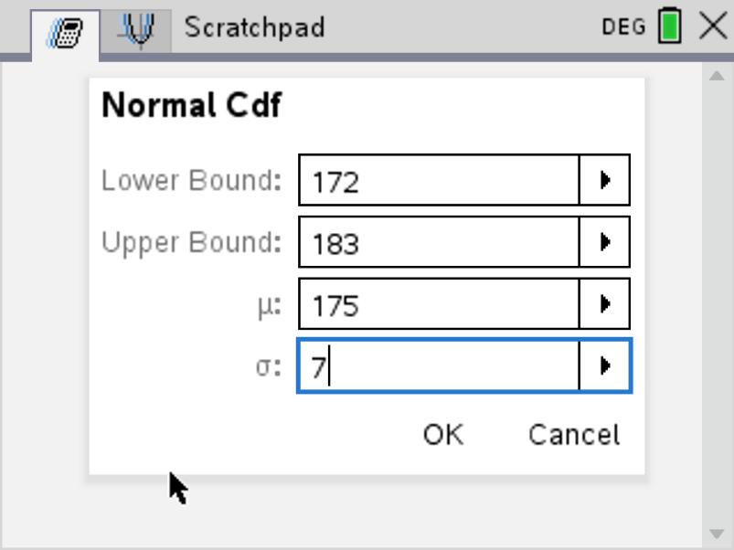Close the Scratchpad with the X
This screenshot has height=550, width=734.
click(x=713, y=26)
